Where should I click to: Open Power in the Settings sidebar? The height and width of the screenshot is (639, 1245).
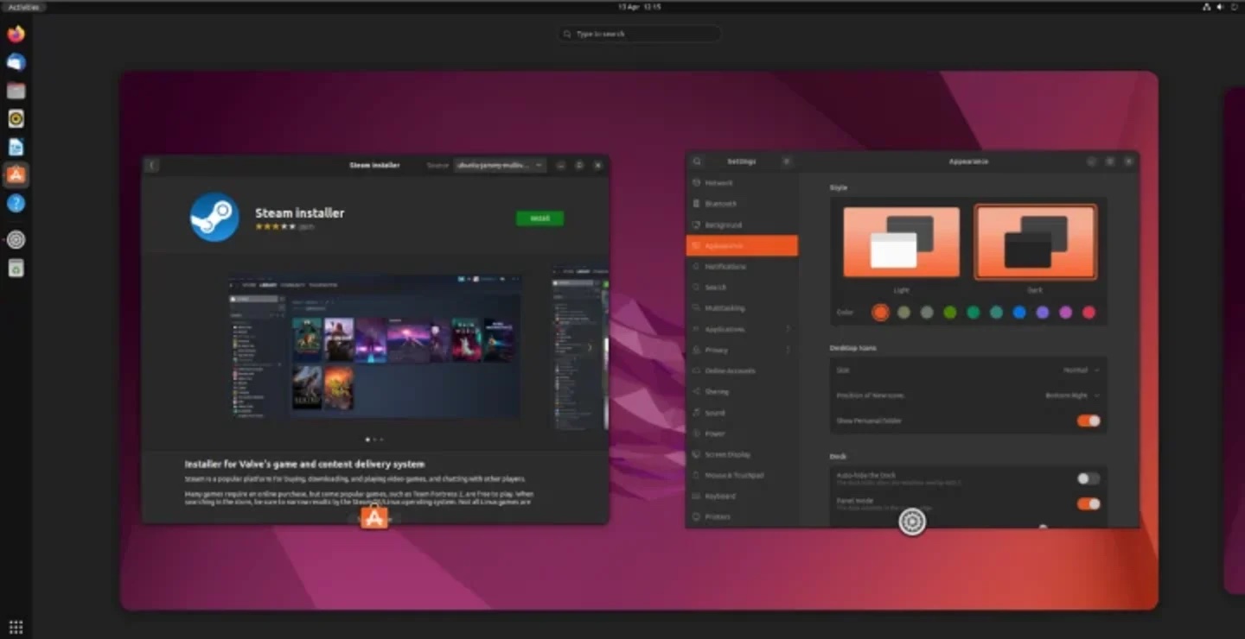coord(742,433)
